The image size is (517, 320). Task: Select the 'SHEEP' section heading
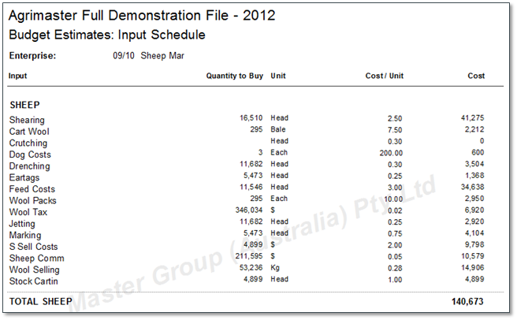click(x=24, y=105)
